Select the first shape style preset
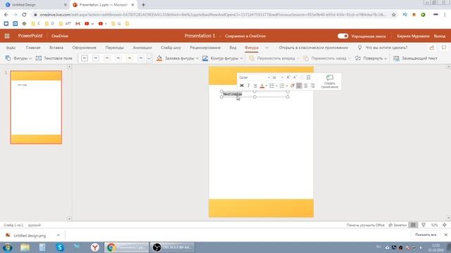Screen dimensions: 451x253 85,58
